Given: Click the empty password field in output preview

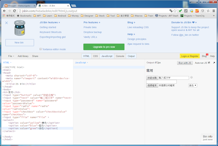Looking at the screenshot, I should (161, 81).
